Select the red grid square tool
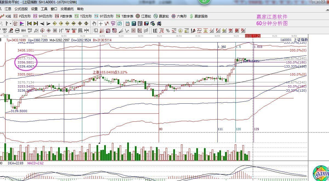Image resolution: width=329 pixels, height=181 pixels. click(134, 30)
